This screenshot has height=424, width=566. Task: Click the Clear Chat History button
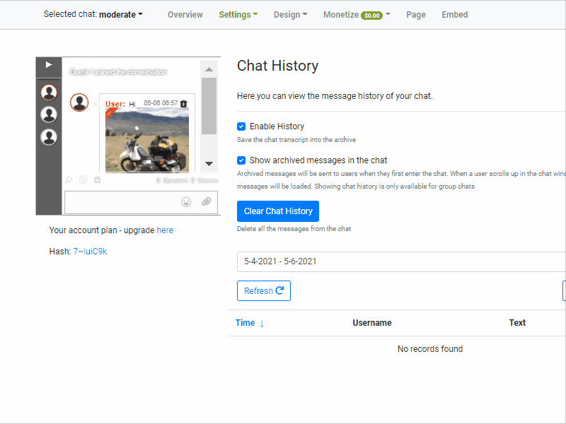(277, 211)
